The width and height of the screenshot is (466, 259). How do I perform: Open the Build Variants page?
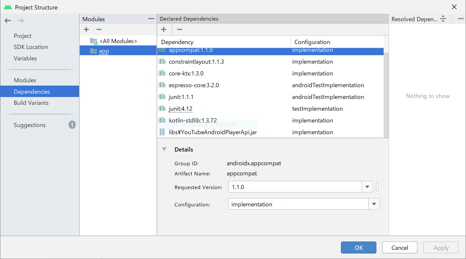pyautogui.click(x=31, y=103)
